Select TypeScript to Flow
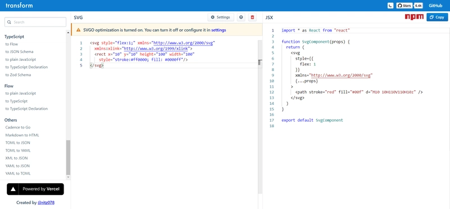The height and width of the screenshot is (209, 450). click(x=11, y=44)
